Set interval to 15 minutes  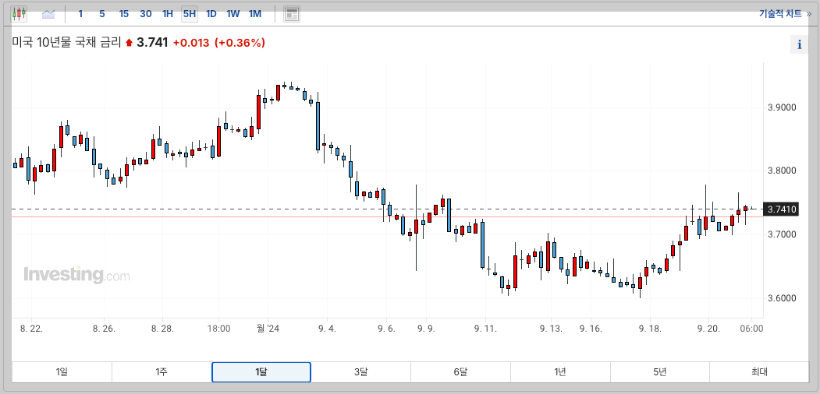[124, 14]
